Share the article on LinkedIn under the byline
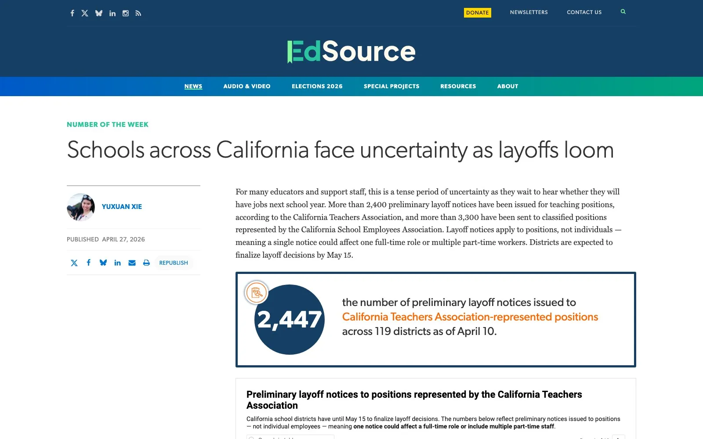 [117, 263]
